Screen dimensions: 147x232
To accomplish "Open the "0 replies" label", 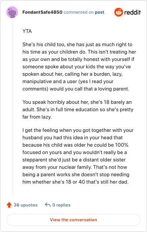I will 61,205.
